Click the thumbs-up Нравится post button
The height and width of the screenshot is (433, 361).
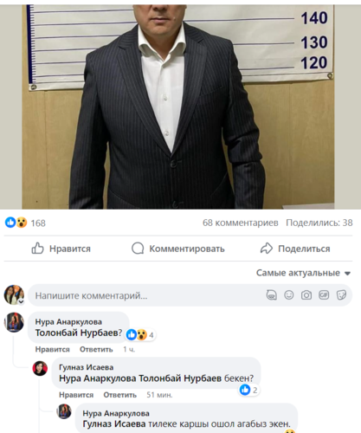pyautogui.click(x=61, y=249)
